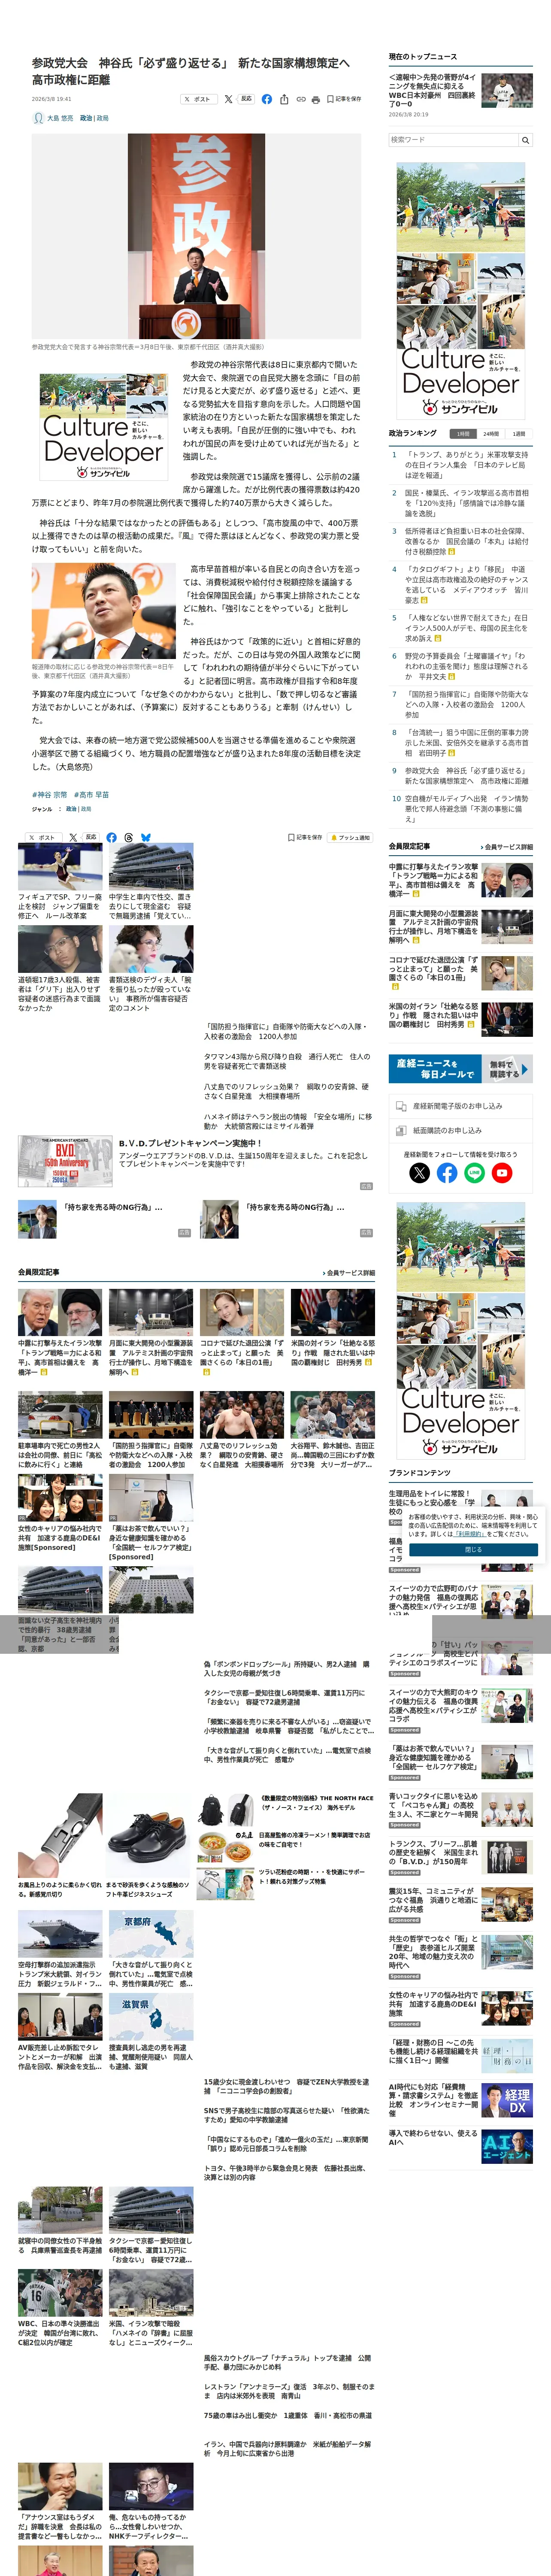Click the 検索ワード search input field
Screen dimensions: 551x2576
[453, 140]
